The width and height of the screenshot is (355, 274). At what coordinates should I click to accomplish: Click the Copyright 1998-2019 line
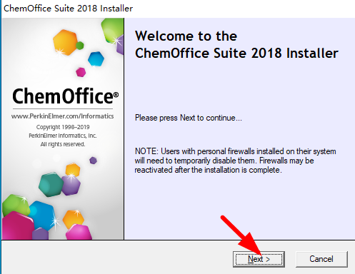[63, 127]
